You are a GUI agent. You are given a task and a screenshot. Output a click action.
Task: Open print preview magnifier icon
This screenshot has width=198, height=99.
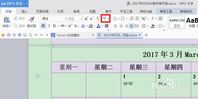tap(31, 35)
